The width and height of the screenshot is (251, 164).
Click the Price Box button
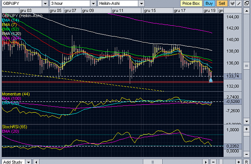click(x=191, y=4)
